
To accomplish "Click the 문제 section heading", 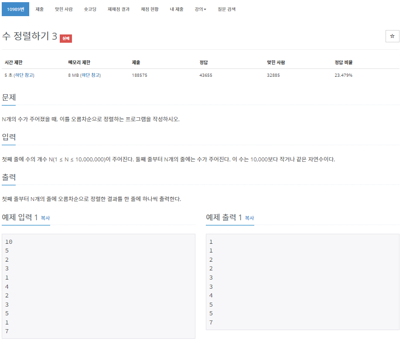I will pyautogui.click(x=9, y=97).
